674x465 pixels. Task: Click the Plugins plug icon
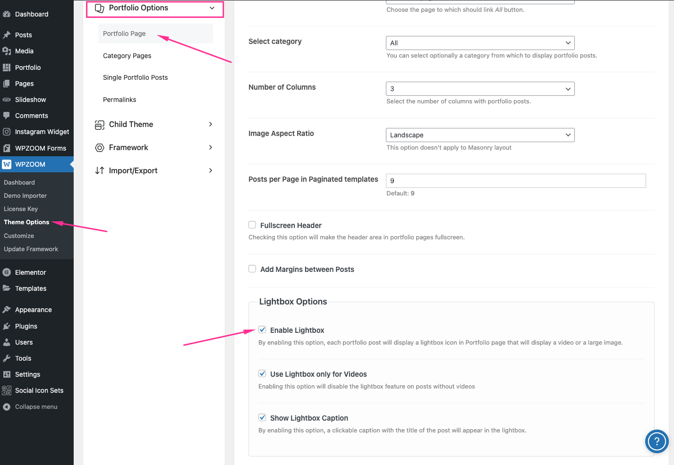(x=7, y=326)
